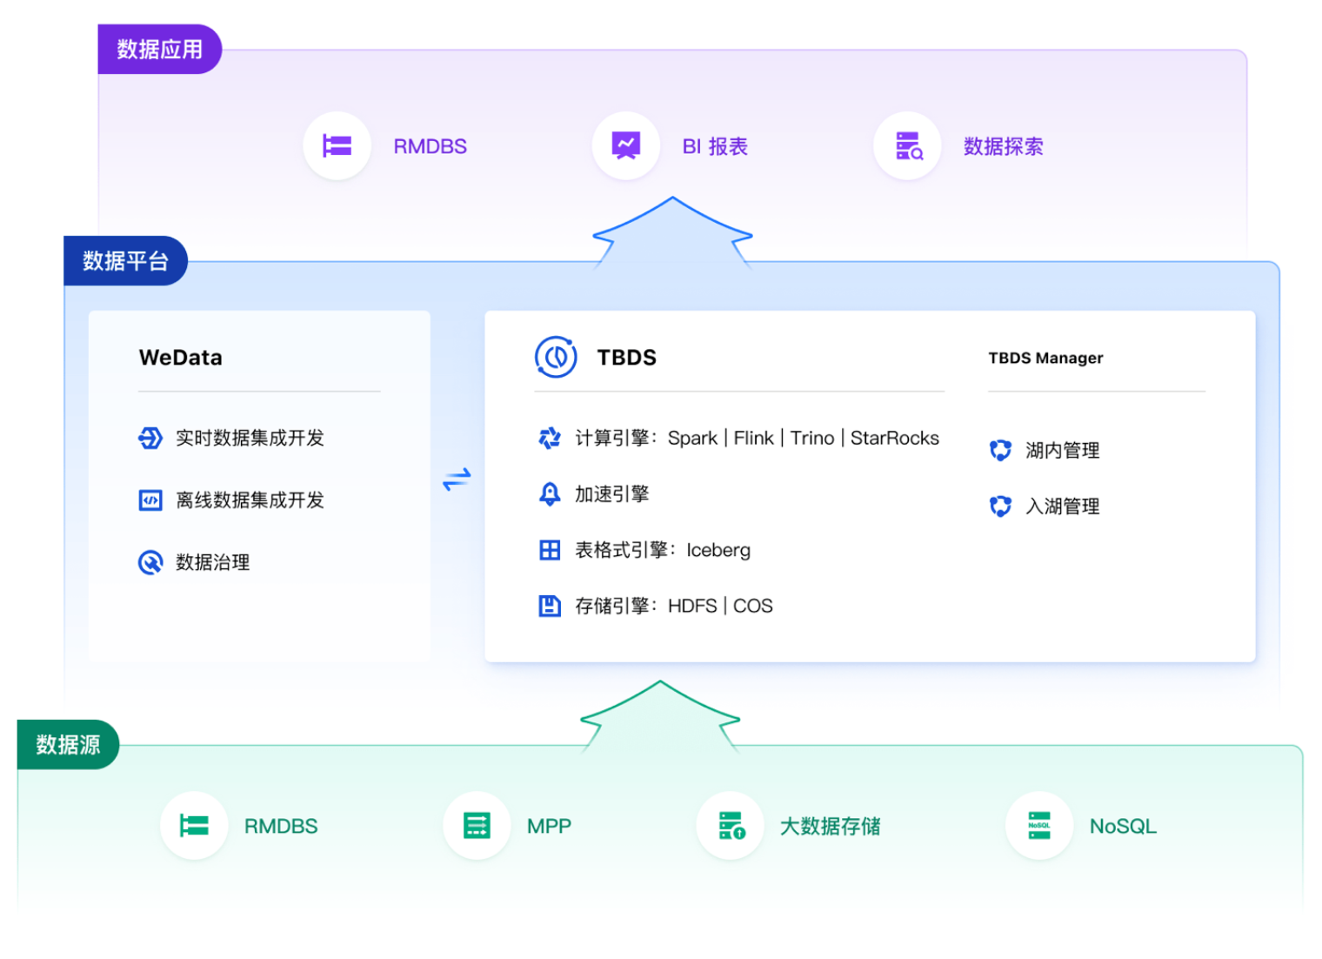The image size is (1322, 959).
Task: Click the 存储引擎 save disk icon
Action: coord(550,606)
